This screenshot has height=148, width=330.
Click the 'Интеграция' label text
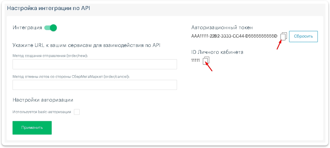coord(27,28)
